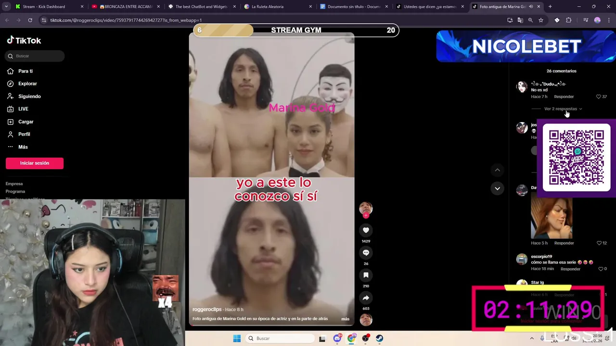
Task: Open Steam from the taskbar
Action: pyautogui.click(x=380, y=338)
